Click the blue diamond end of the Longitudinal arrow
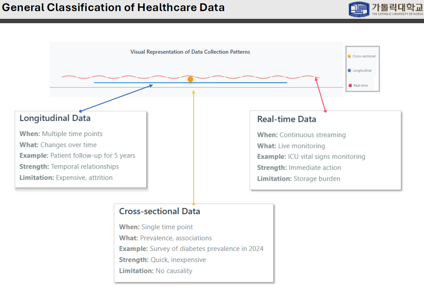This screenshot has width=424, height=289. click(80, 111)
